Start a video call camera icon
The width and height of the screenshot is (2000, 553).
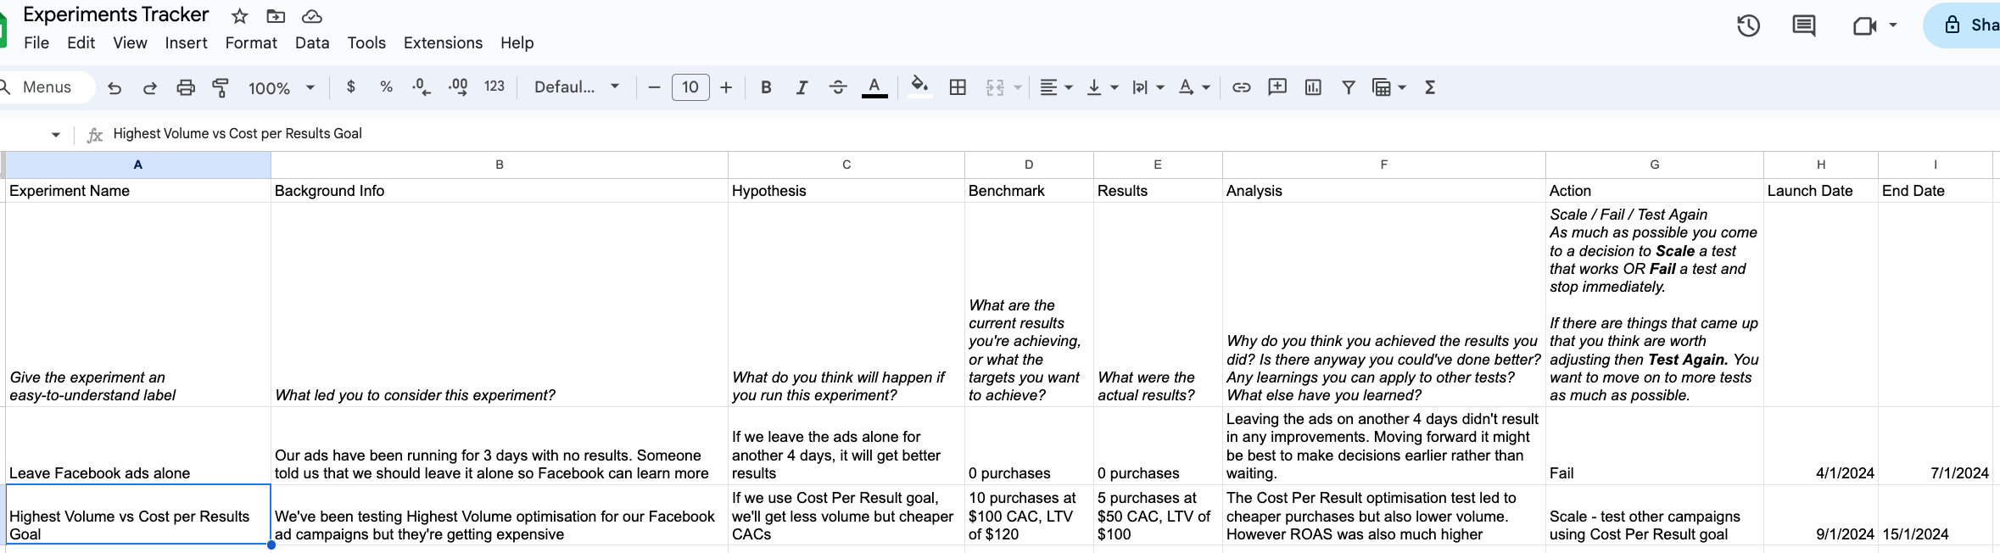[1864, 25]
